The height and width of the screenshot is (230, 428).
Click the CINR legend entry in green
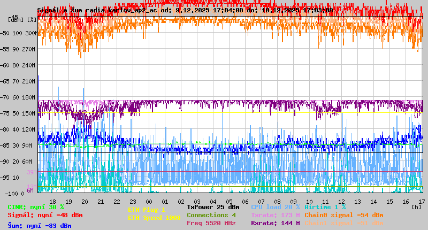(36, 207)
